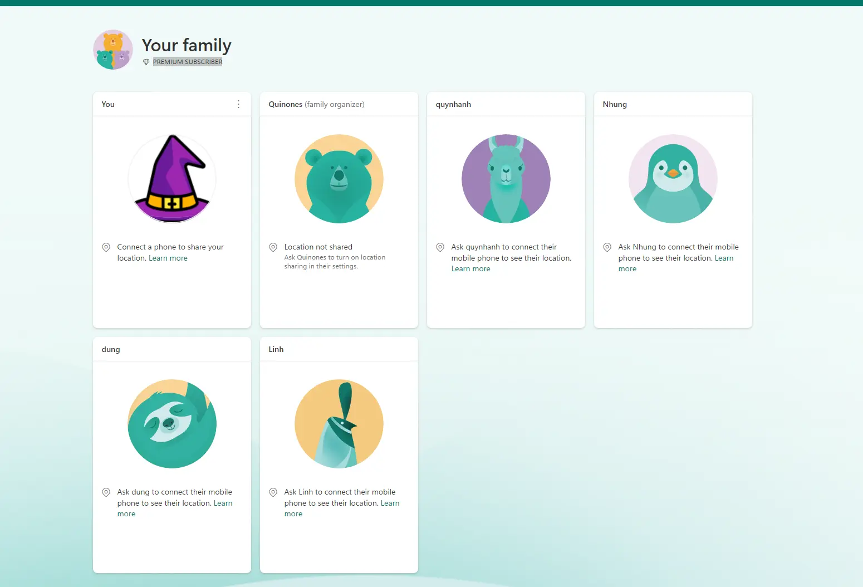Click the location pin icon on You card
Screen dimensions: 863x587
(106, 247)
